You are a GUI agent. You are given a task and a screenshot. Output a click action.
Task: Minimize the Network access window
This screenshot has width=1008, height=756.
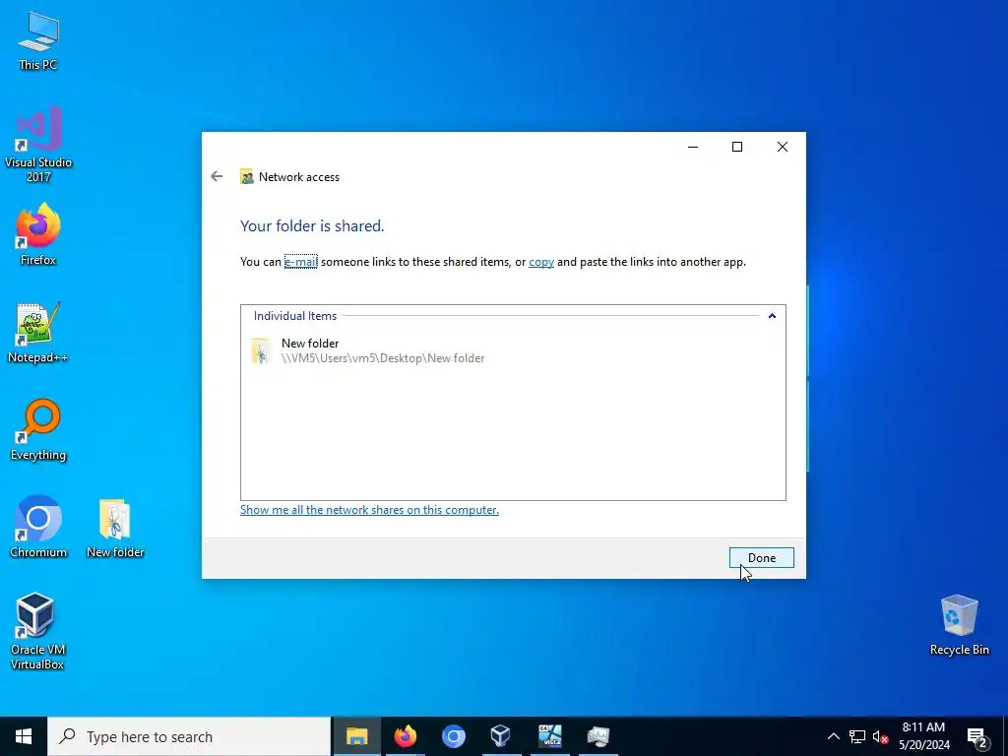pyautogui.click(x=693, y=147)
